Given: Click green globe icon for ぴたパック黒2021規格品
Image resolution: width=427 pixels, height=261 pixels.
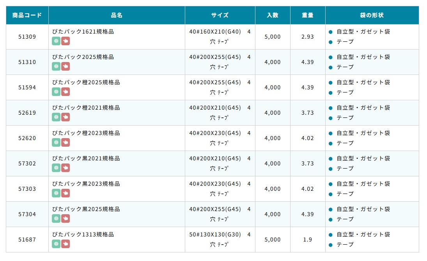Looking at the screenshot, I should [56, 168].
